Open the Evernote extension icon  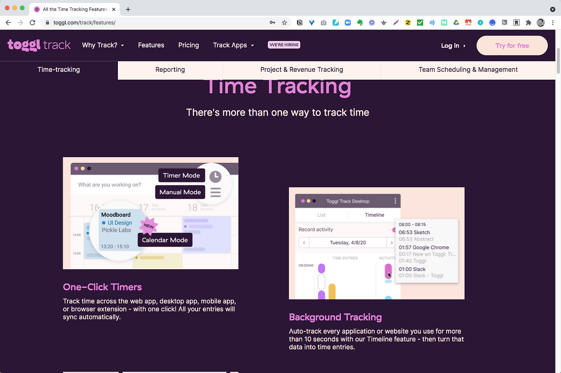tap(359, 22)
